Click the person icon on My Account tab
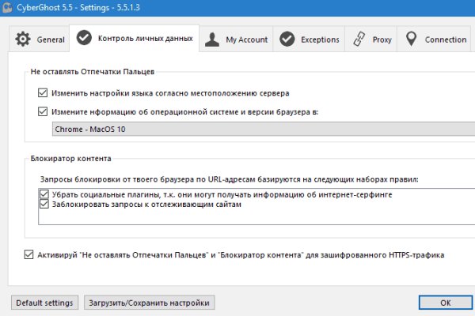475x316 pixels. click(x=211, y=39)
